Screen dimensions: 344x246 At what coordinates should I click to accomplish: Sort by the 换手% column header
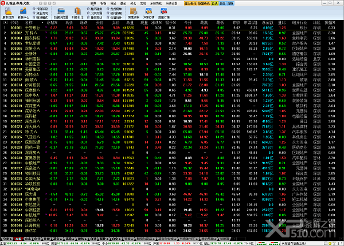click(x=171, y=22)
